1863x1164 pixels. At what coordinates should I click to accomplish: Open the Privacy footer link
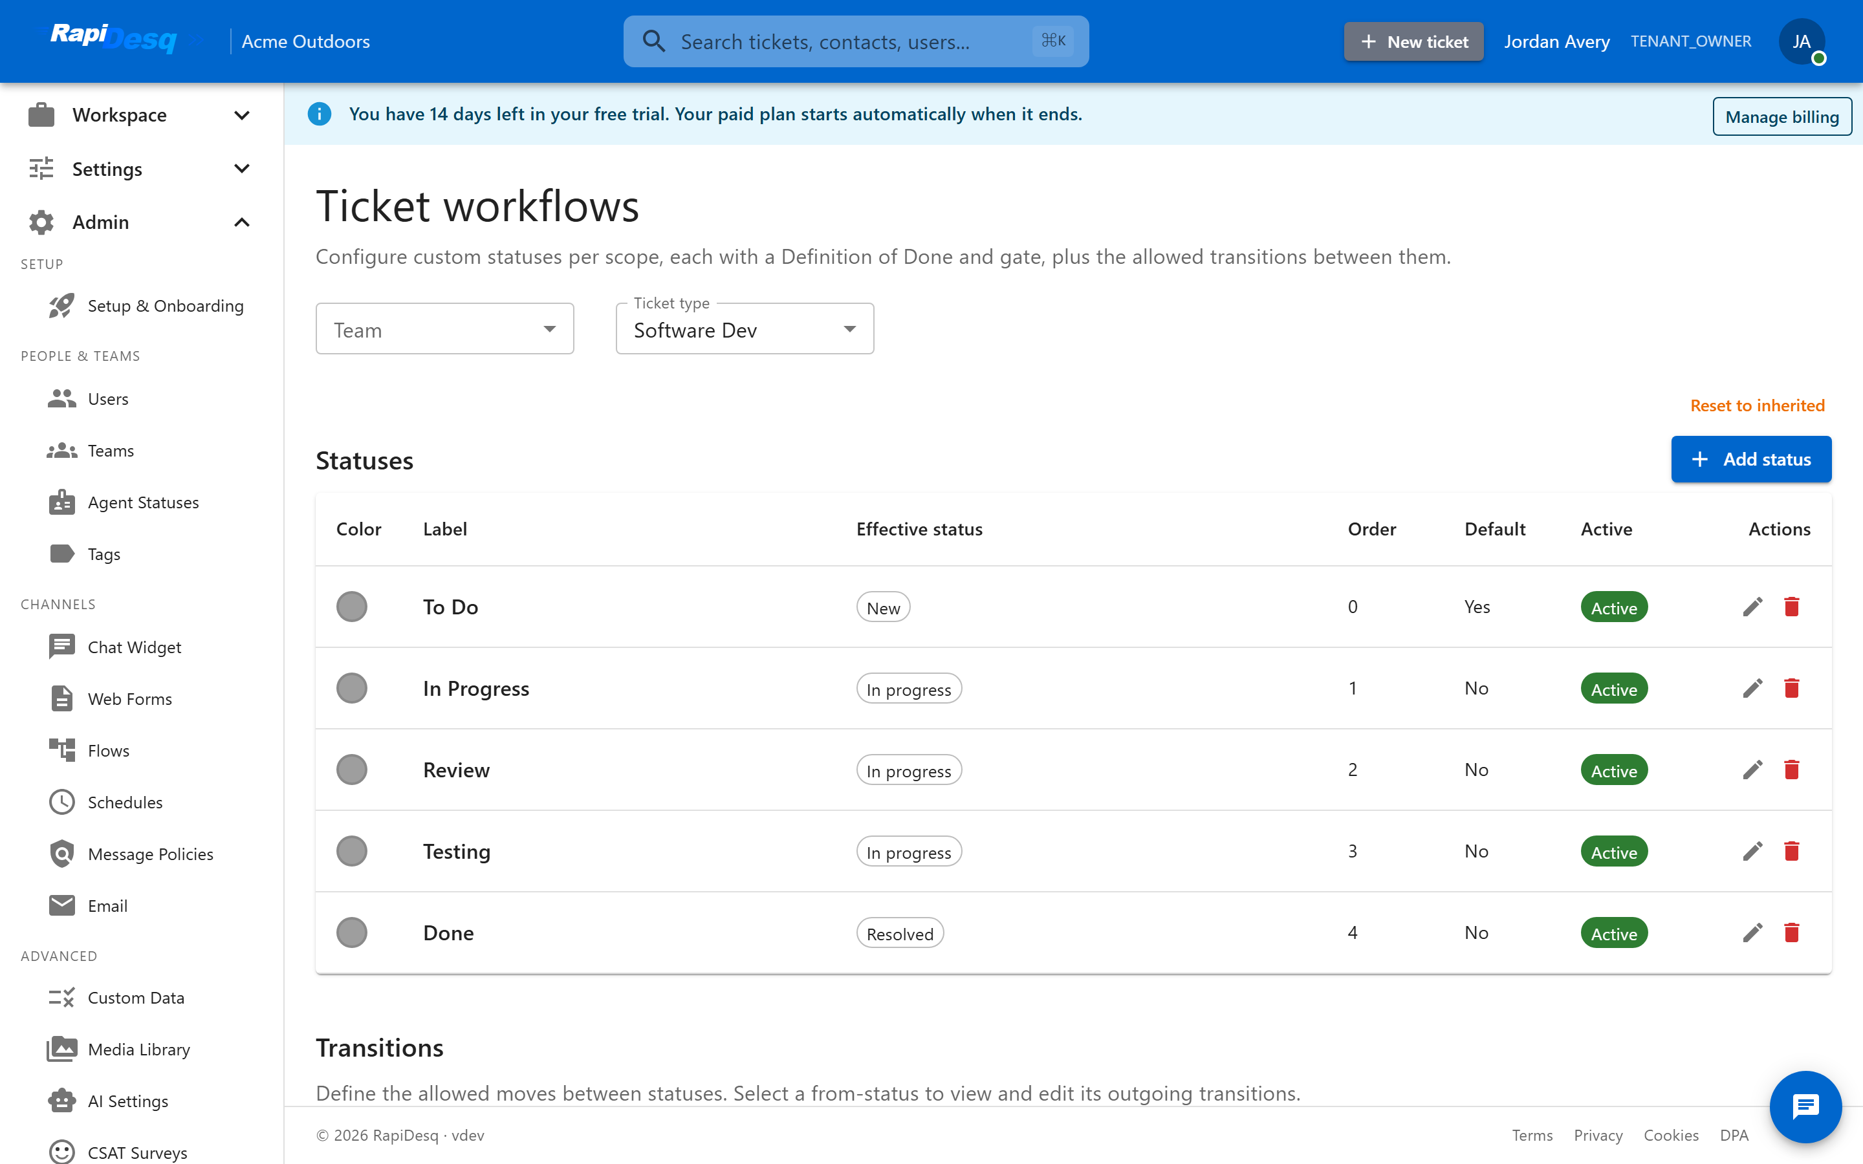1597,1136
